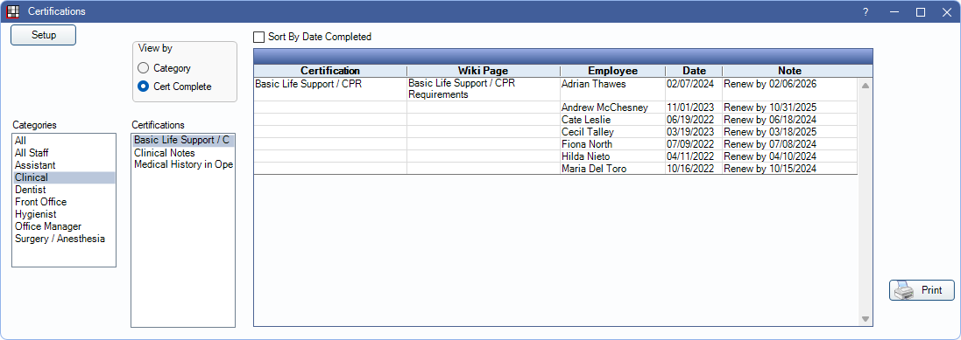961x340 pixels.
Task: Click the help question mark icon
Action: point(866,11)
